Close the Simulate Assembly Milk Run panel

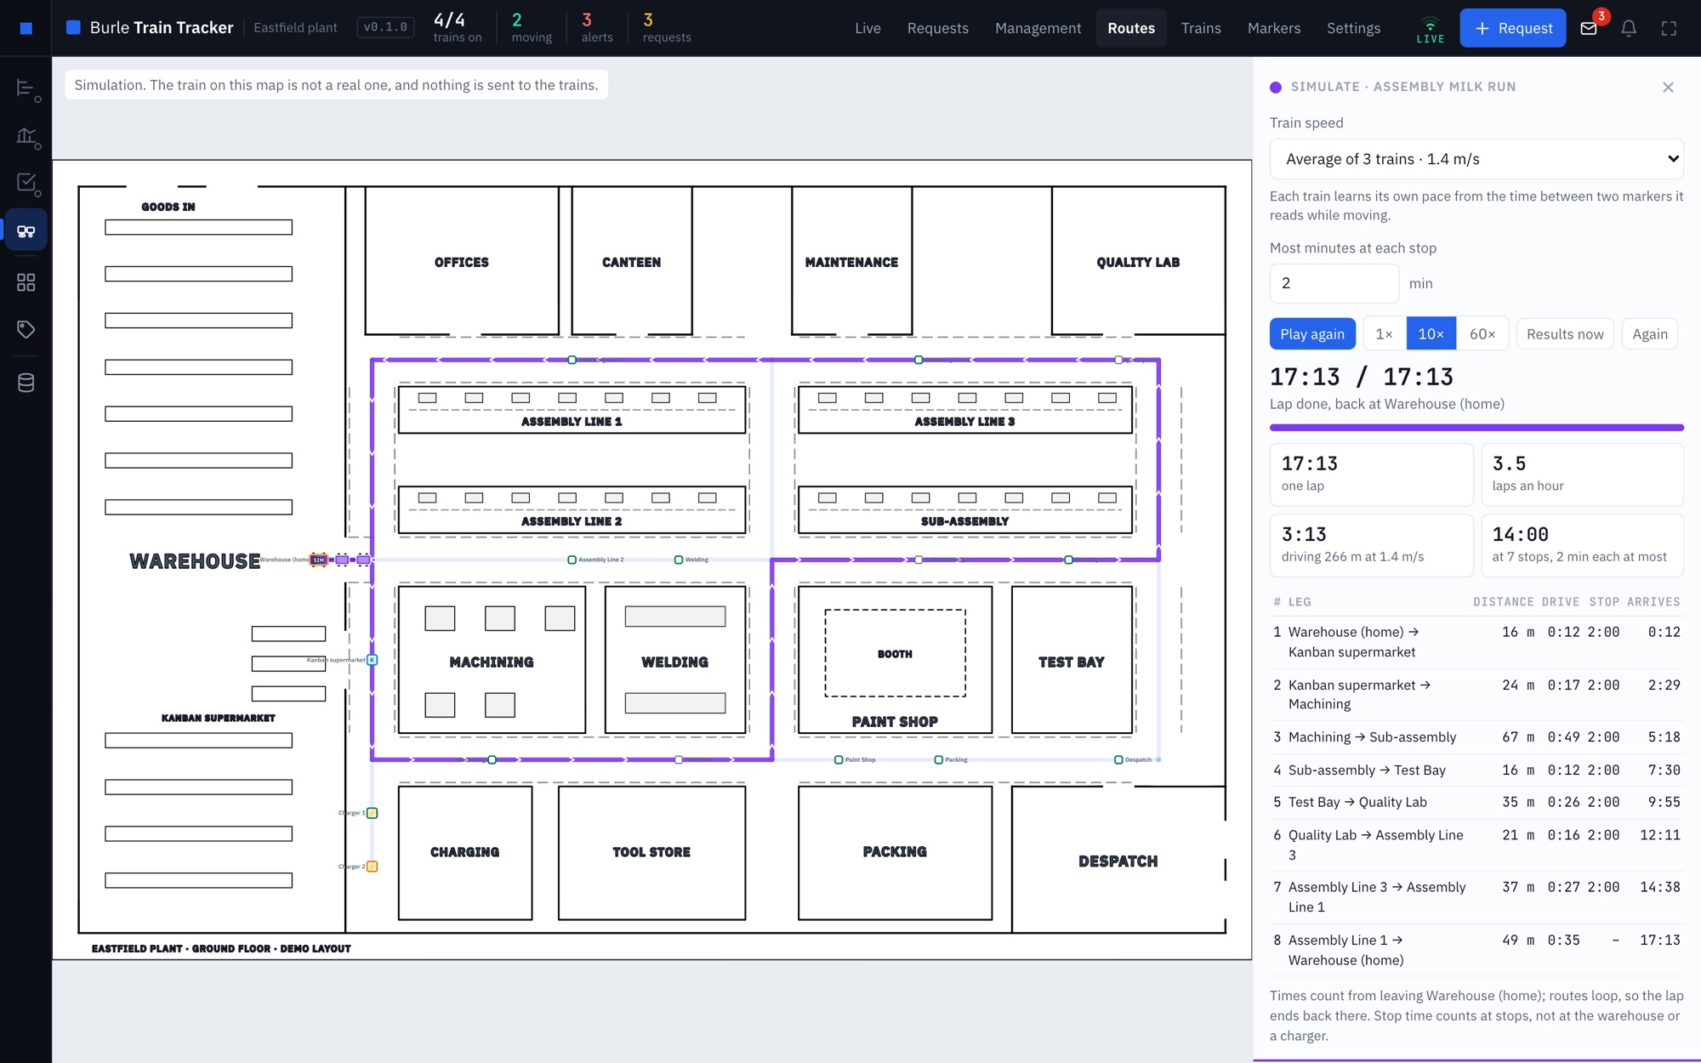[1668, 87]
